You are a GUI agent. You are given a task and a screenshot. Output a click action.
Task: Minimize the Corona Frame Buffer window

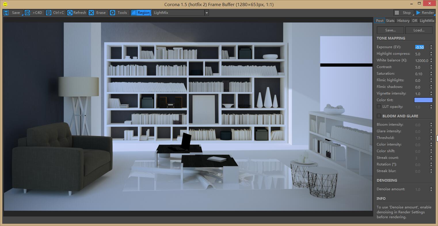(x=412, y=3)
